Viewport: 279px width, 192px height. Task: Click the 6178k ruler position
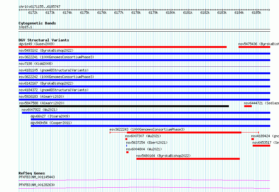click(x=136, y=13)
